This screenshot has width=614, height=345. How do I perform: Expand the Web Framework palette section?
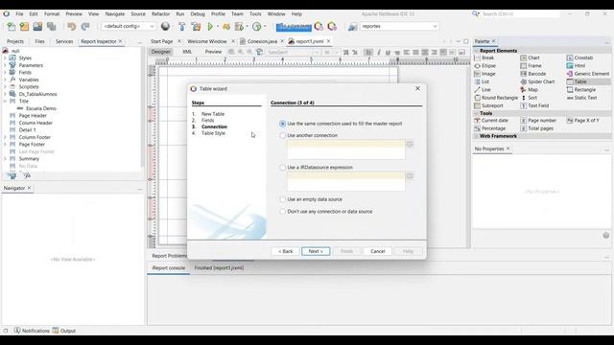(476, 136)
